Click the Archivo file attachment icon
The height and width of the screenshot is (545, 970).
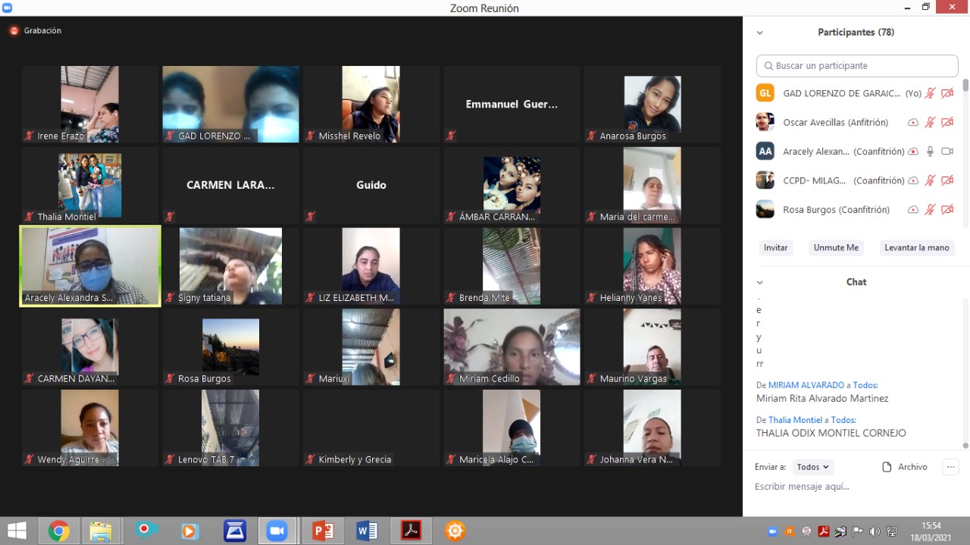click(x=887, y=467)
